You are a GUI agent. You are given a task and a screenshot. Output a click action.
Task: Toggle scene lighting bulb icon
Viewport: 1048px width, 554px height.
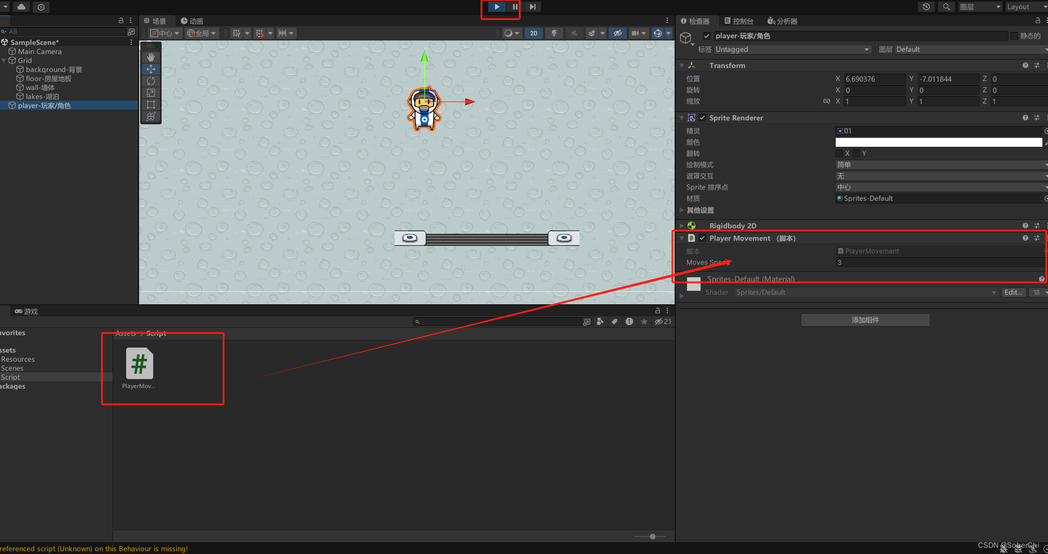click(x=554, y=33)
